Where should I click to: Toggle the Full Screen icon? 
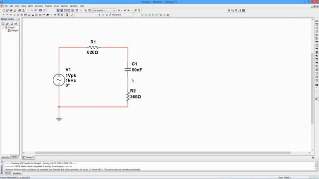(x=244, y=10)
